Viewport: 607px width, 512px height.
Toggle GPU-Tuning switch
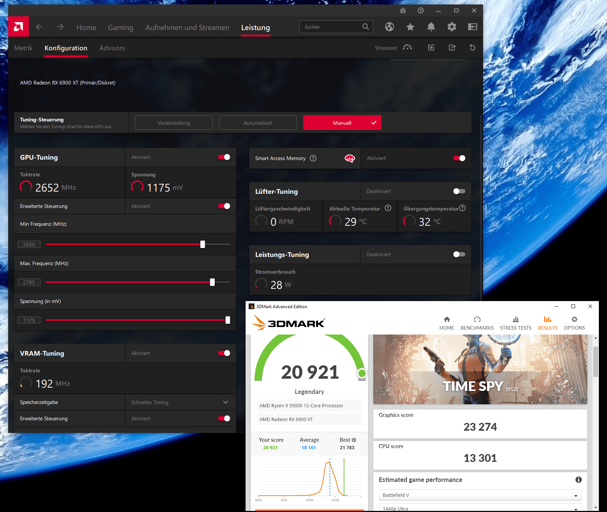(224, 157)
